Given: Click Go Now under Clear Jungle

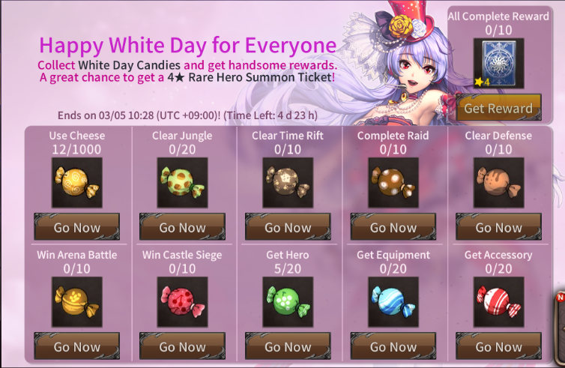Looking at the screenshot, I should tap(182, 226).
